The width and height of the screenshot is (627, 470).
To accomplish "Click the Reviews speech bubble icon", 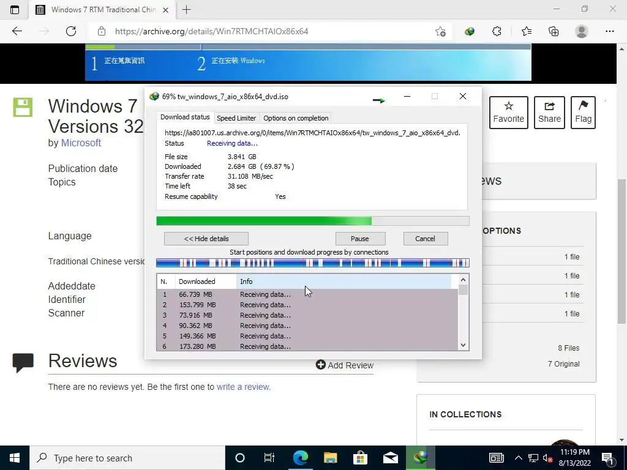I will point(23,362).
